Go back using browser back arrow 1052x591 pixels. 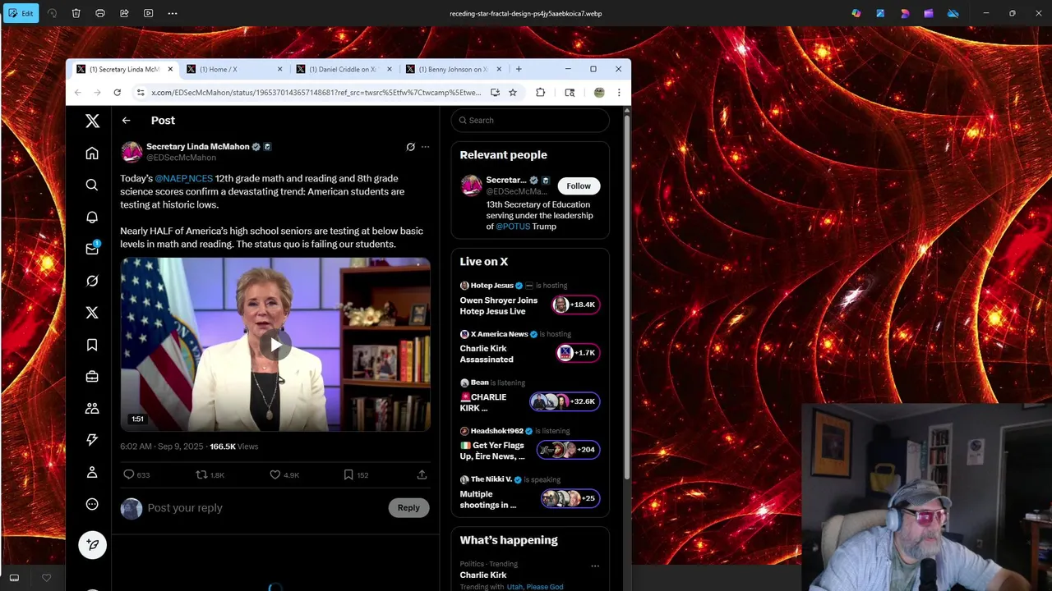tap(78, 93)
